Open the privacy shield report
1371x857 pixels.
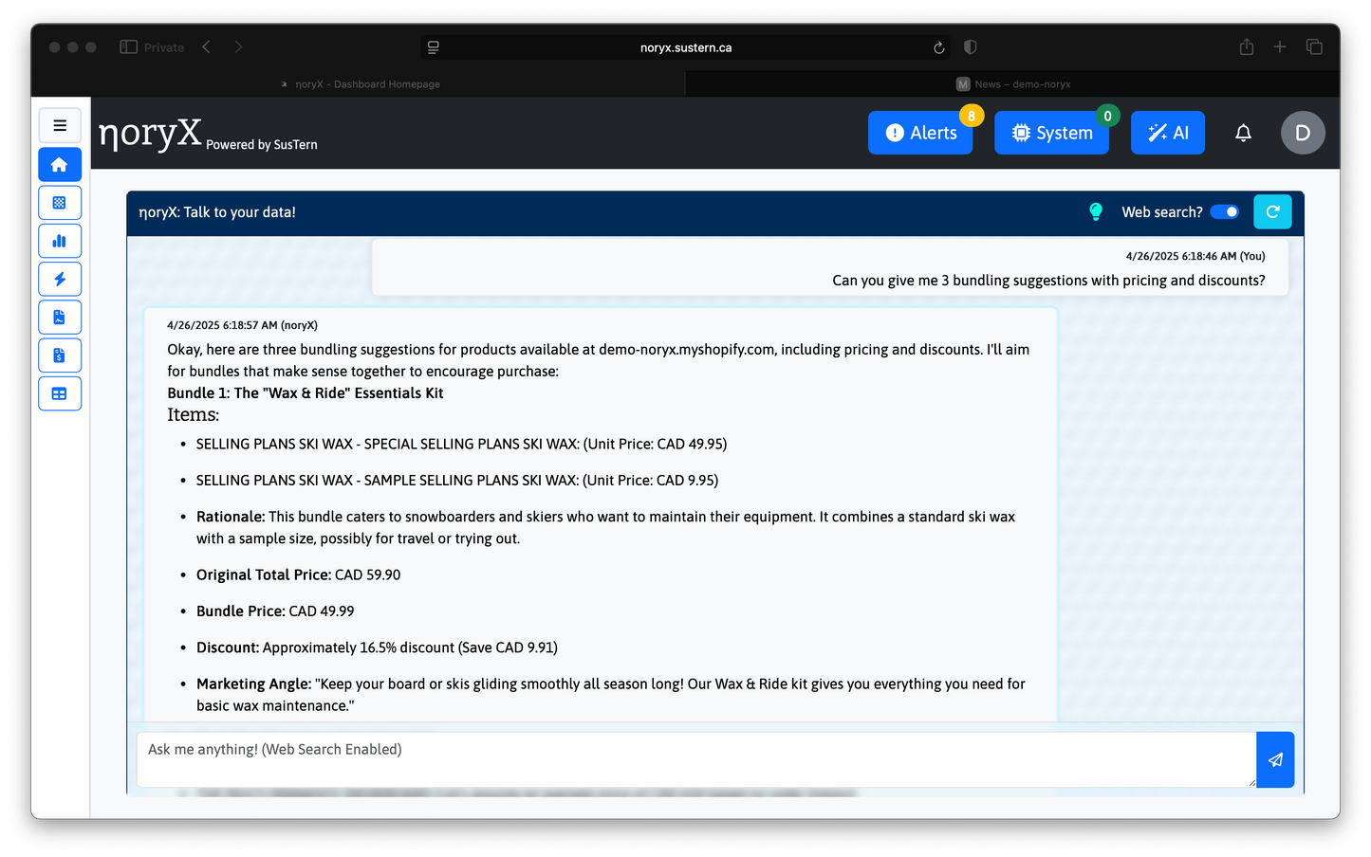(x=970, y=46)
